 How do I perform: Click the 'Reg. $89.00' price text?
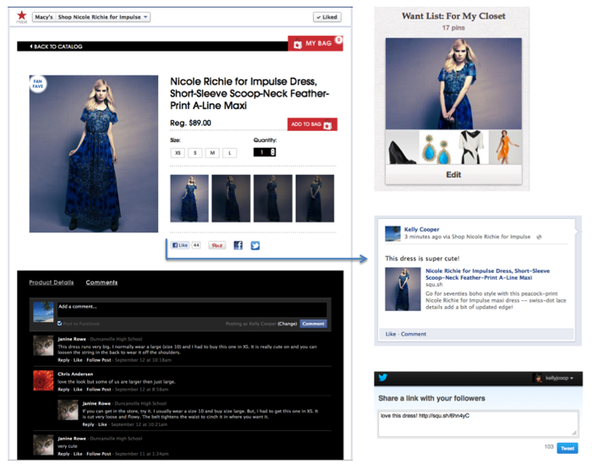click(190, 123)
